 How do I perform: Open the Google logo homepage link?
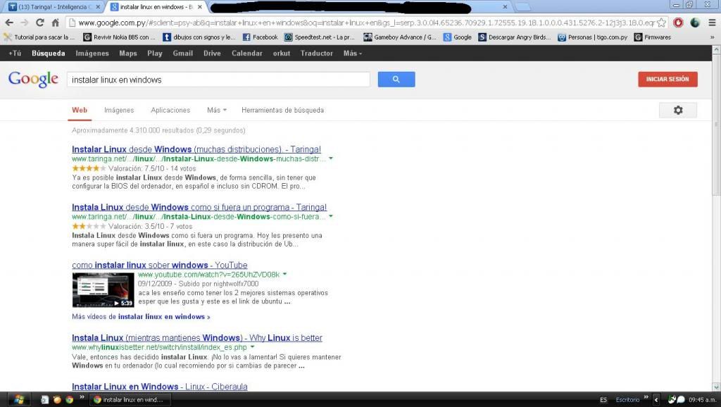pos(33,79)
